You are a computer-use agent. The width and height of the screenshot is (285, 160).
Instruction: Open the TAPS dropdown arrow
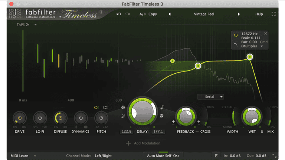pos(36,25)
